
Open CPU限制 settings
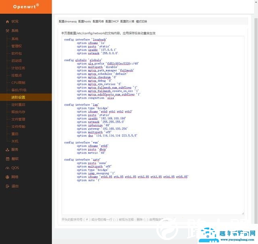(18, 83)
